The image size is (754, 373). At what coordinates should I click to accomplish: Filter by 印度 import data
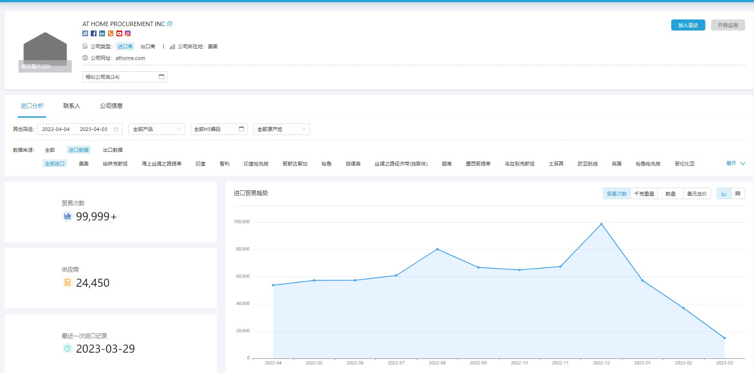pos(201,164)
